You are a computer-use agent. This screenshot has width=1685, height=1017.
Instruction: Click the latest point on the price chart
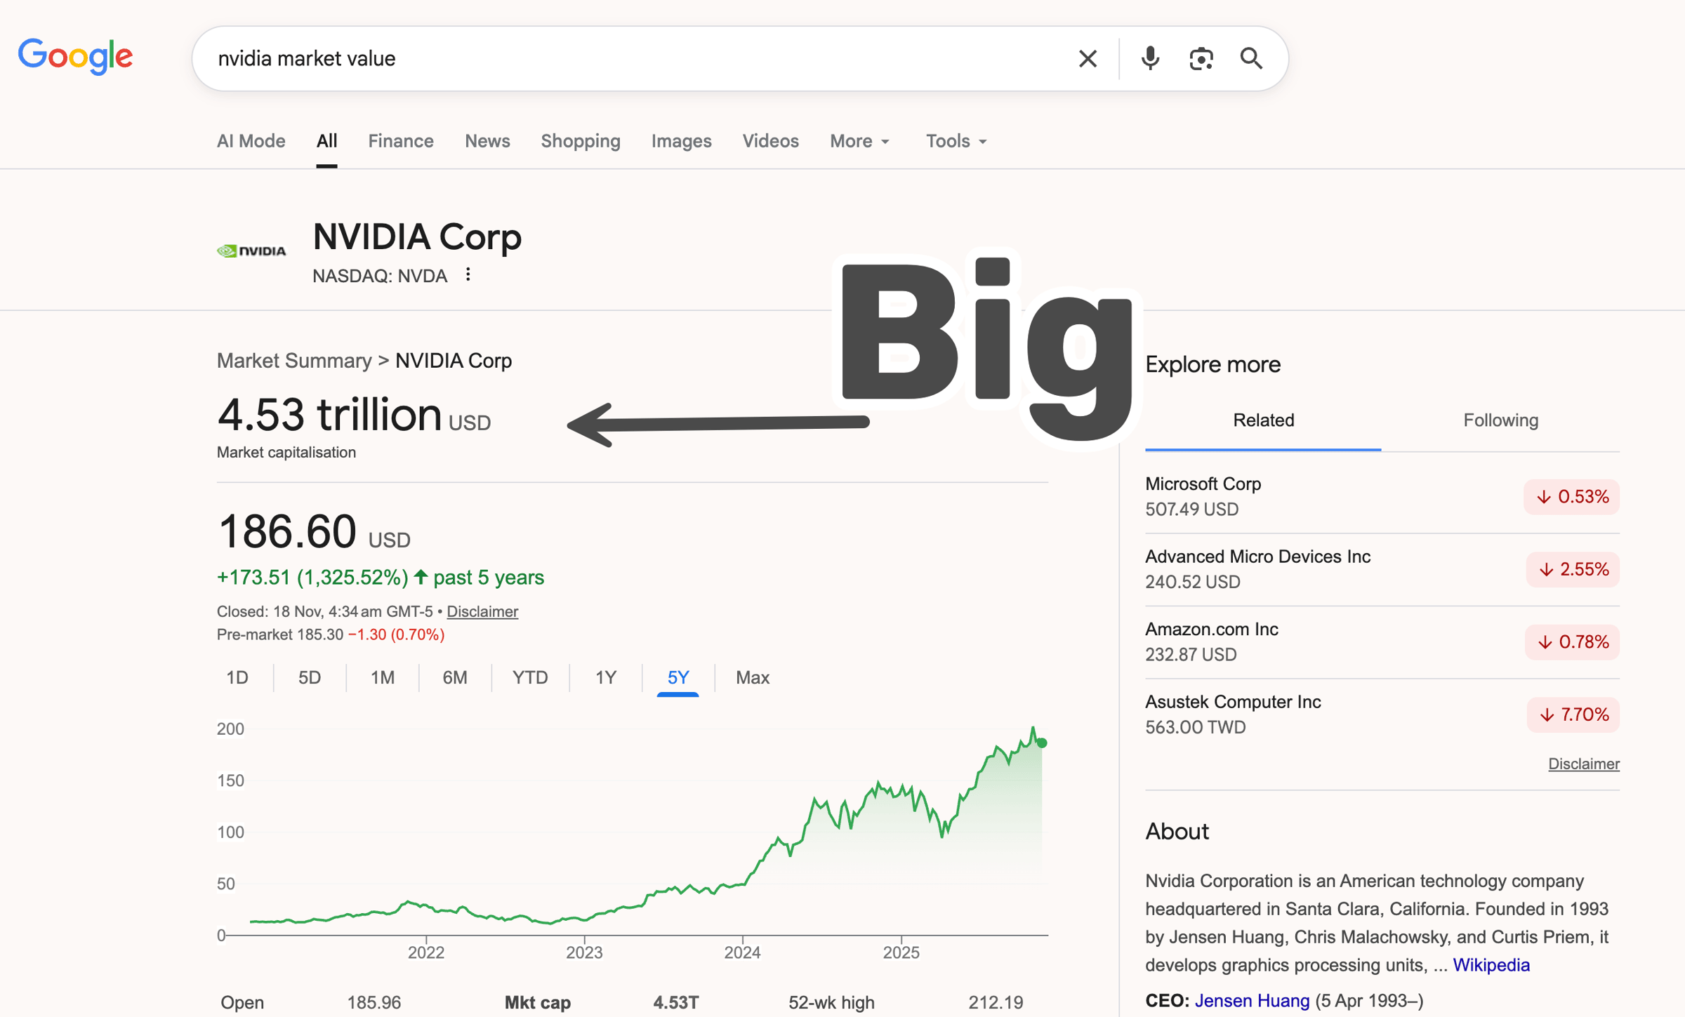[x=1042, y=743]
